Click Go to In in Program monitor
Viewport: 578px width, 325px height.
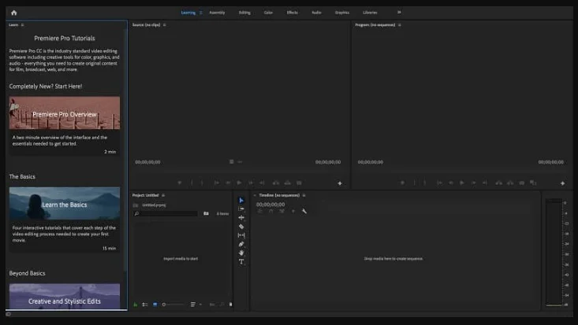click(x=439, y=183)
